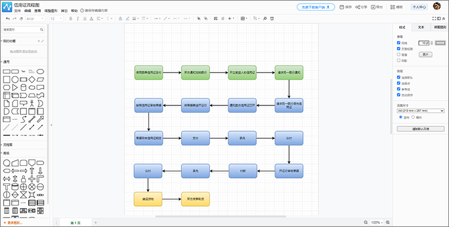Switch to the Text (文本) panel tab
449x227 pixels.
421,27
